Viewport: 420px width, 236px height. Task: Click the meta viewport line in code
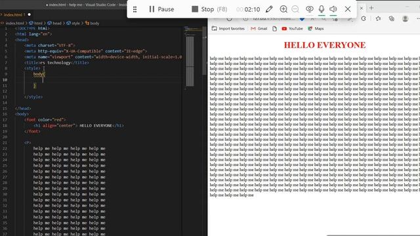[x=103, y=57]
